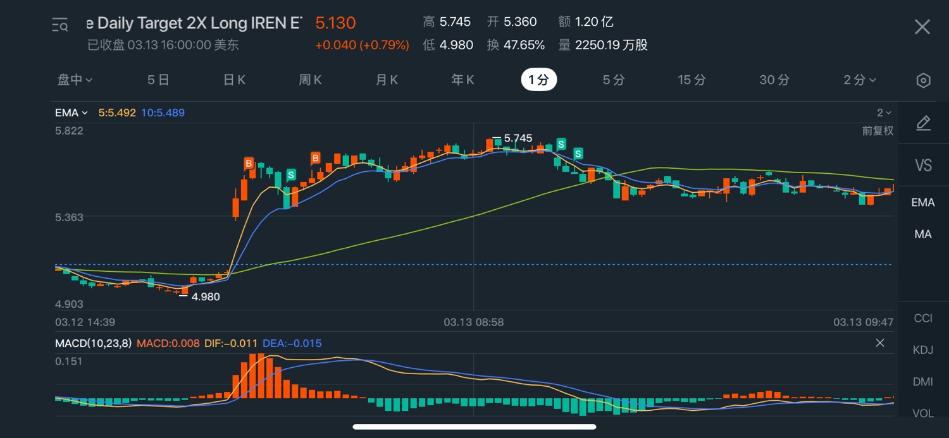Screen dimensions: 949x438
Task: Open the EMA indicator dropdown on chart
Action: [x=71, y=113]
